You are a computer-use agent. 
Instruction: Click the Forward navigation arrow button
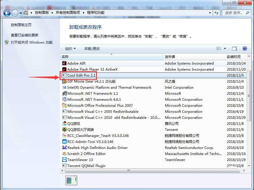(15, 13)
